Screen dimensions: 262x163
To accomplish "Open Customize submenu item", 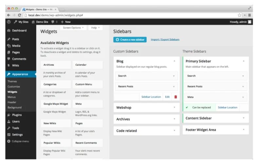I will point(14,86).
